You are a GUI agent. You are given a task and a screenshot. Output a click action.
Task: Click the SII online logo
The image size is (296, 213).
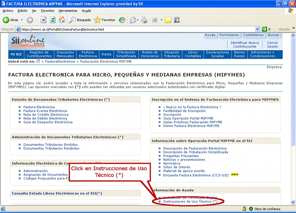pos(28,41)
